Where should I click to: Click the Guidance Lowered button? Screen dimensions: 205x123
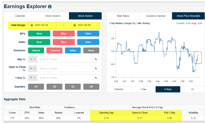coord(54,50)
